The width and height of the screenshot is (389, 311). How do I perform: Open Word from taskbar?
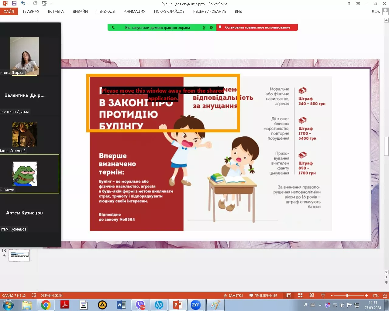click(x=121, y=305)
